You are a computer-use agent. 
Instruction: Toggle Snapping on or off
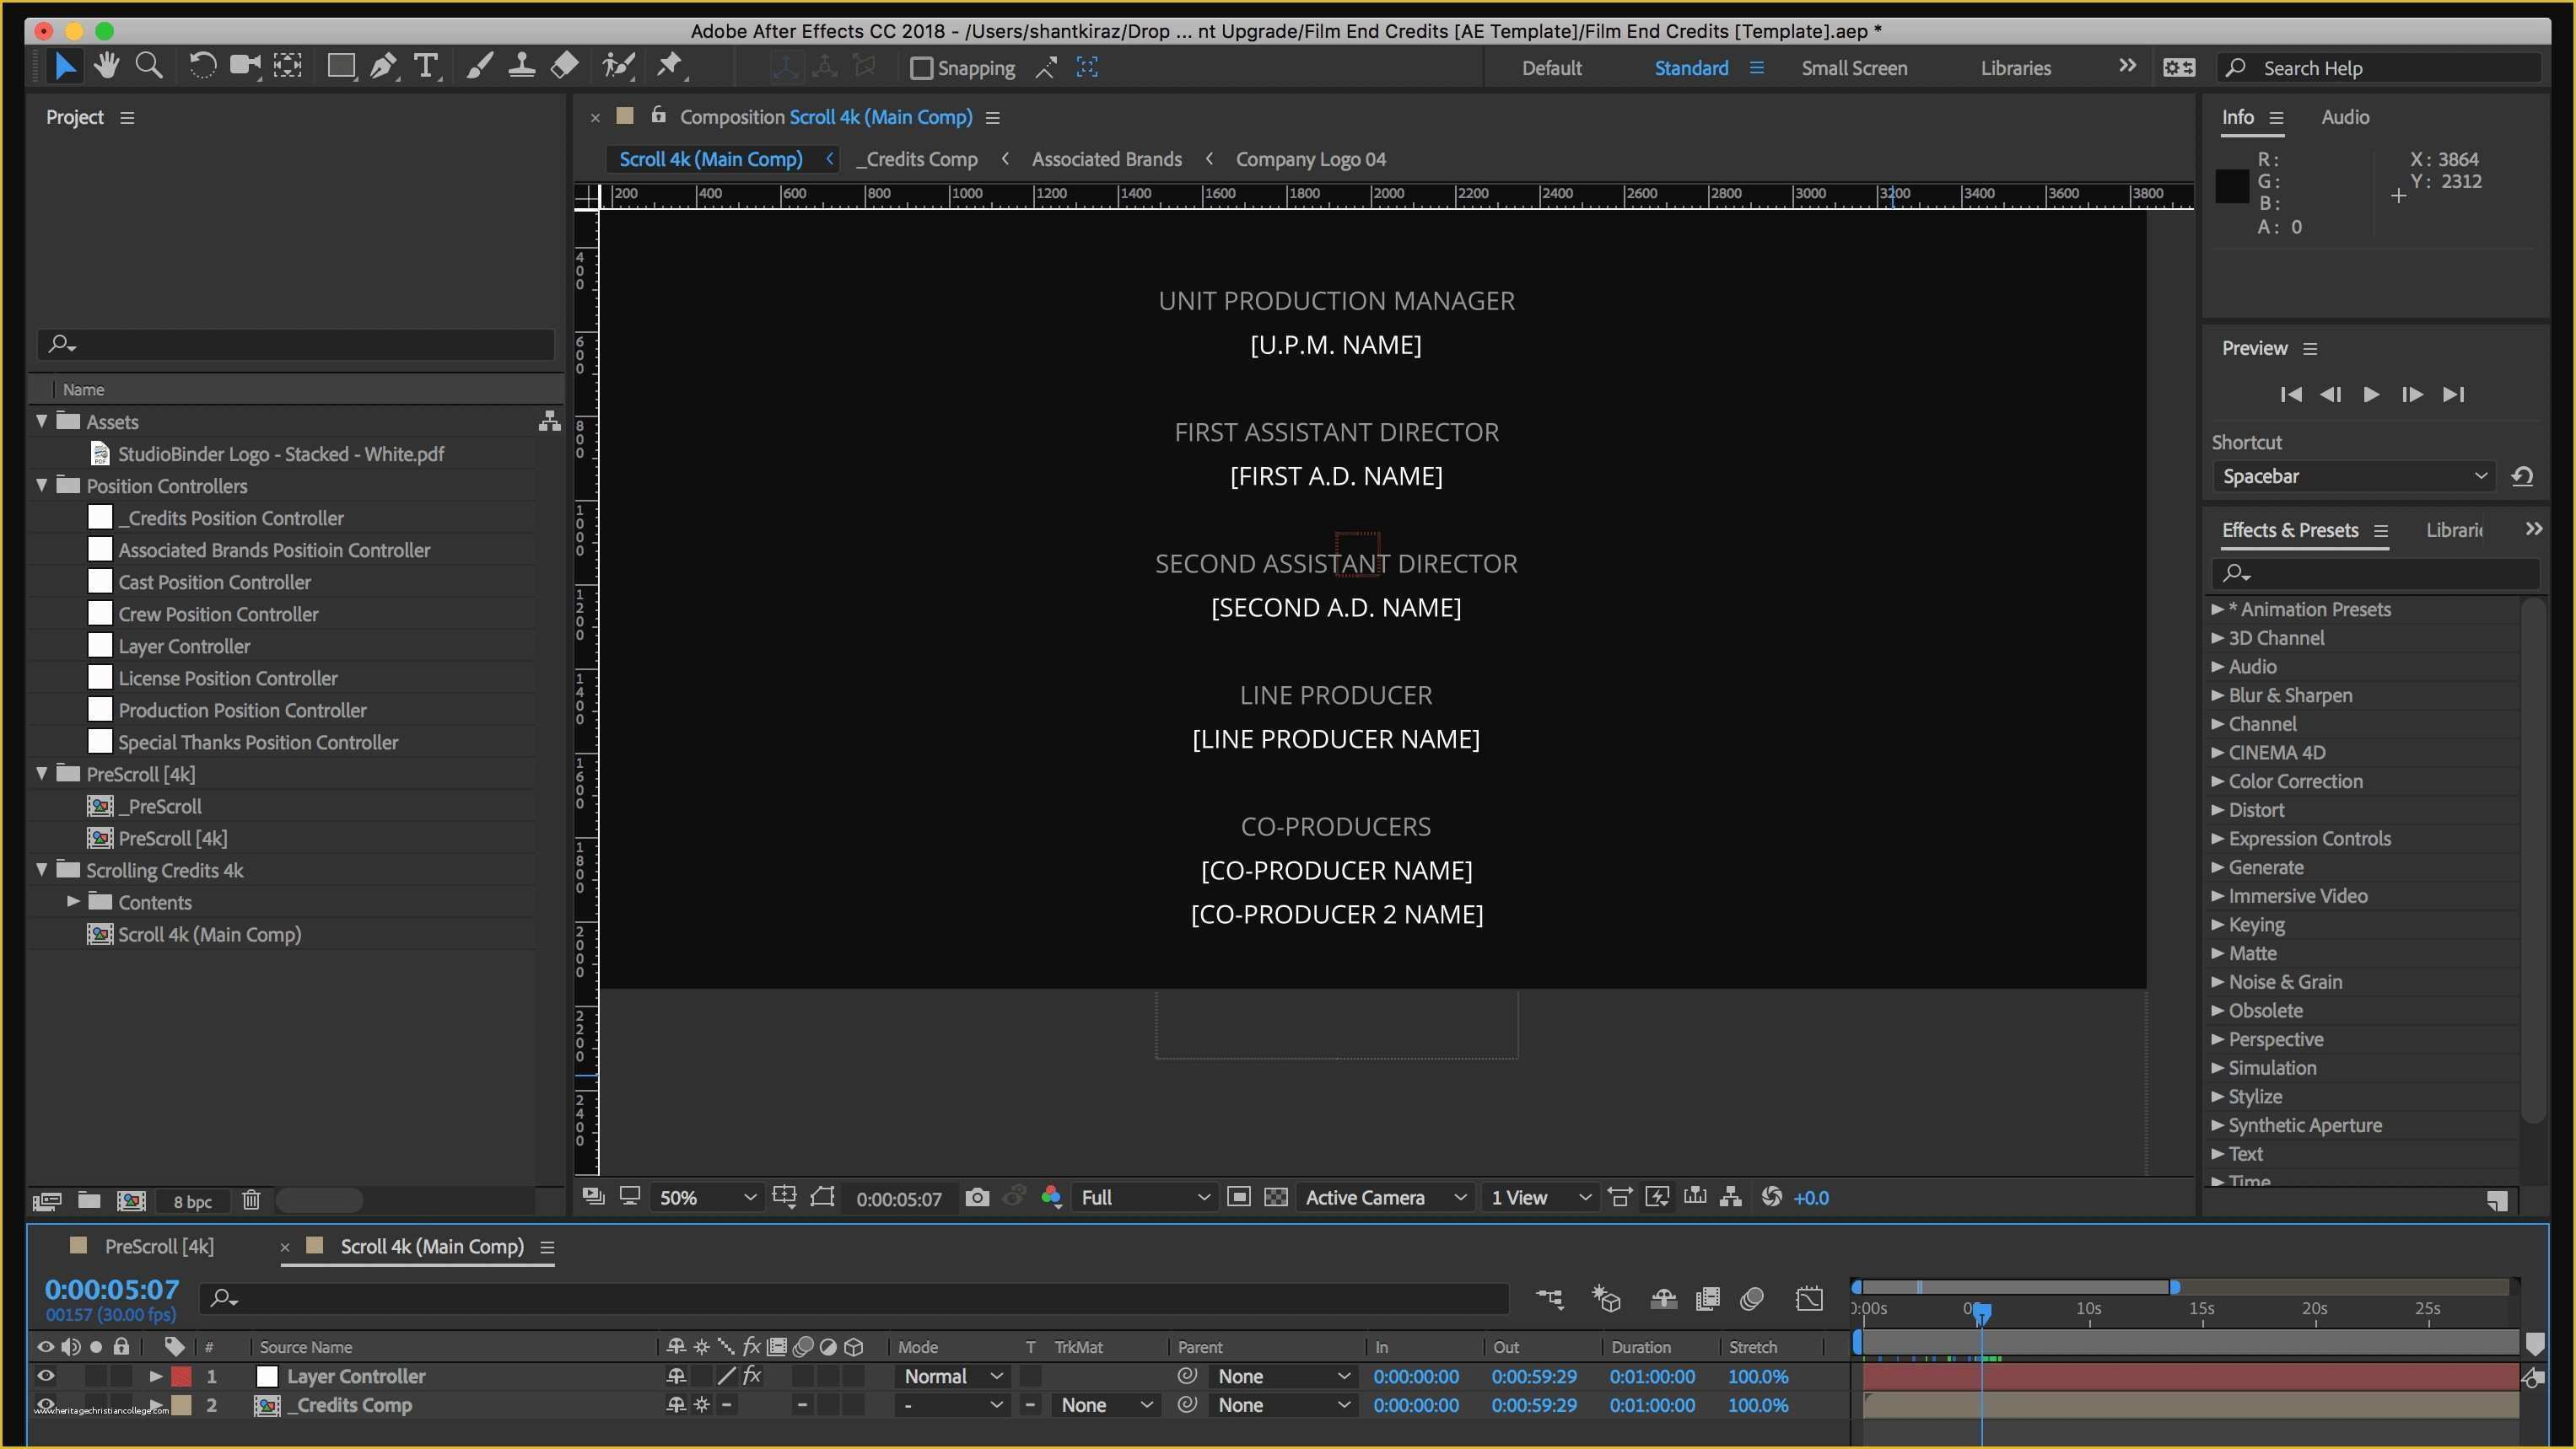(922, 67)
